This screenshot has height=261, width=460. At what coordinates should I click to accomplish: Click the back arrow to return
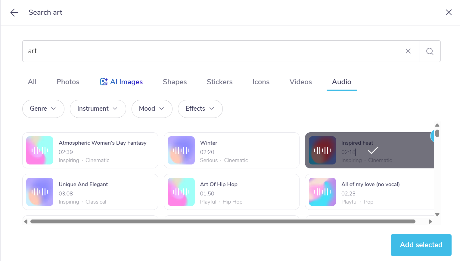click(14, 12)
